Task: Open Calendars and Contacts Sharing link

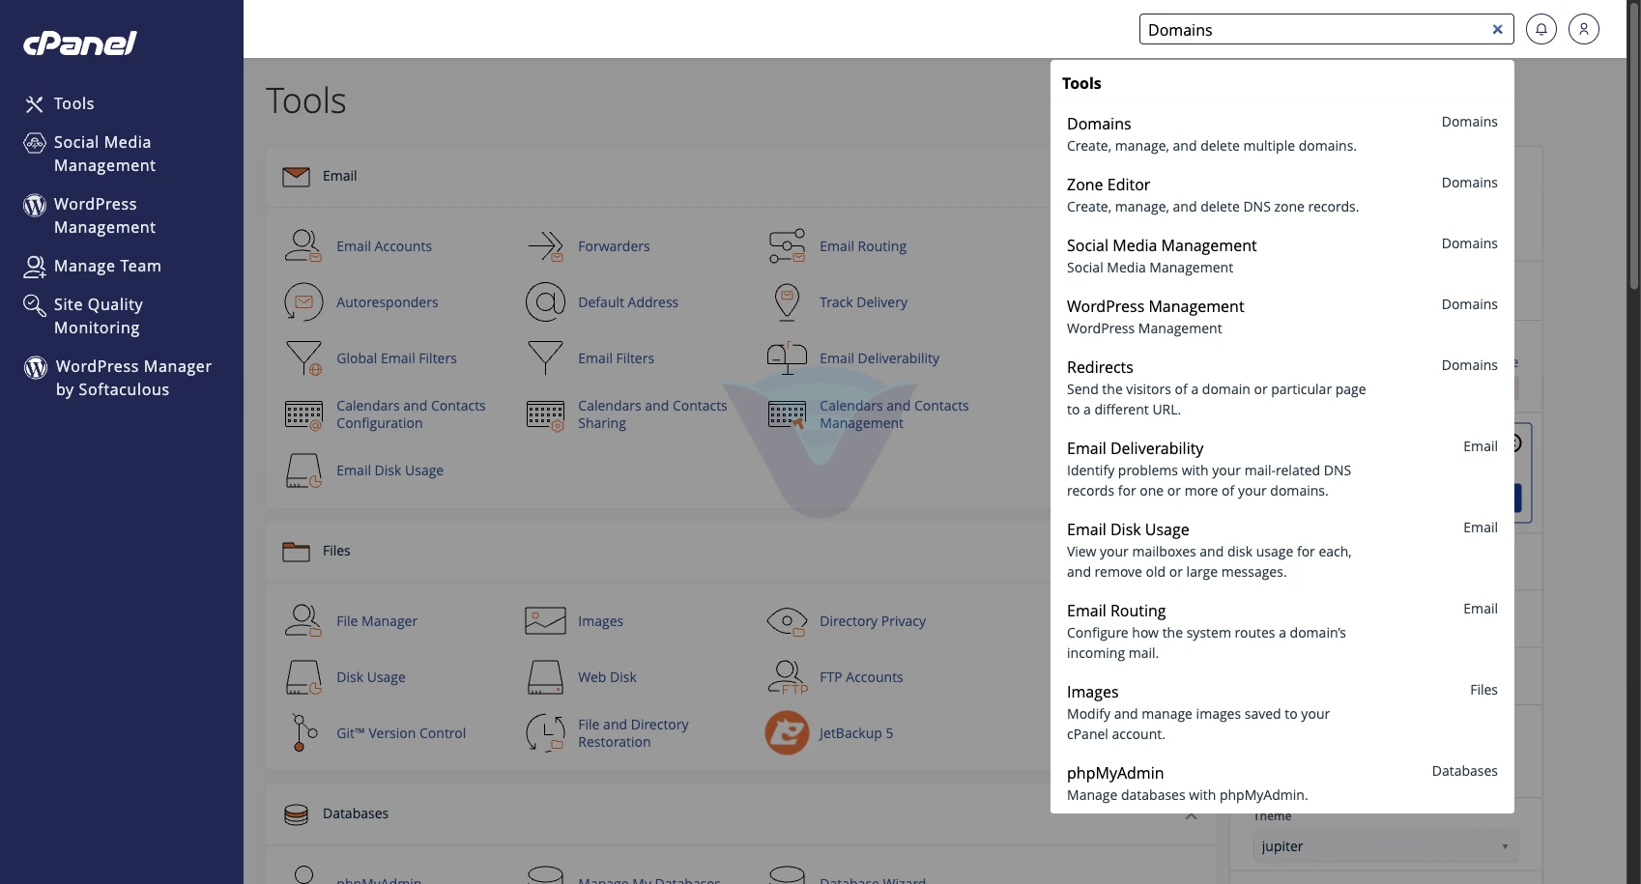Action: pyautogui.click(x=652, y=414)
